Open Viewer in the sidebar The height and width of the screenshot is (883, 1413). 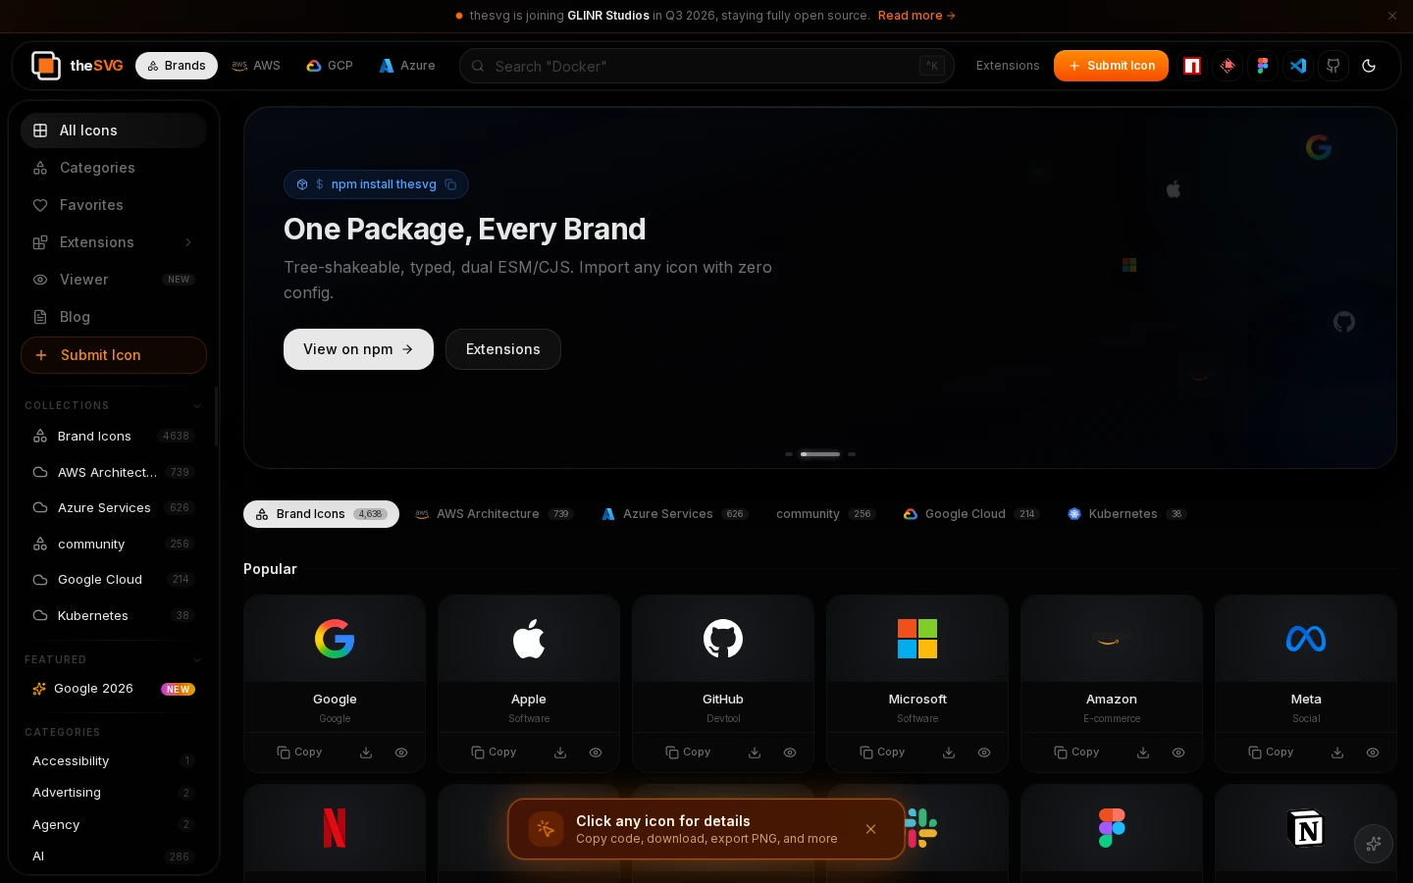[x=114, y=280]
